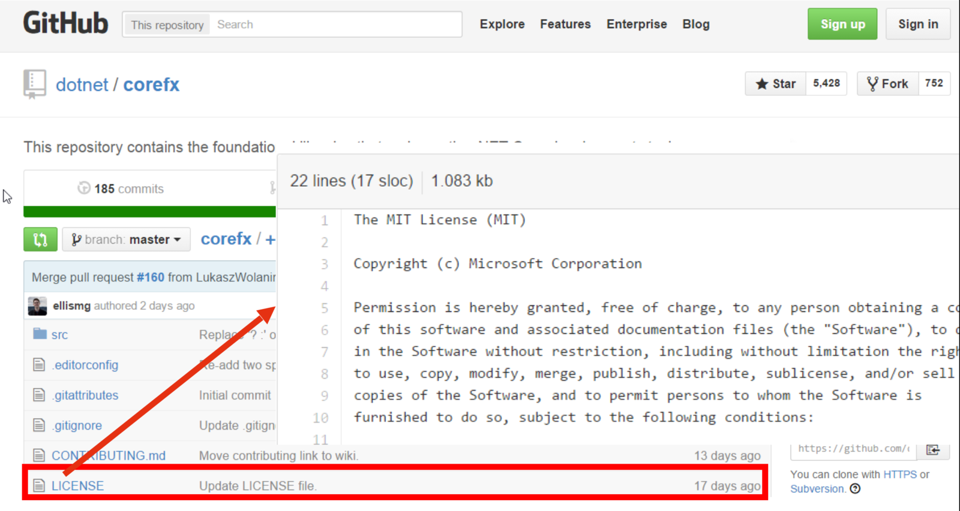Click '22 lines (17 sloc)' file info
The height and width of the screenshot is (511, 960).
click(x=352, y=181)
